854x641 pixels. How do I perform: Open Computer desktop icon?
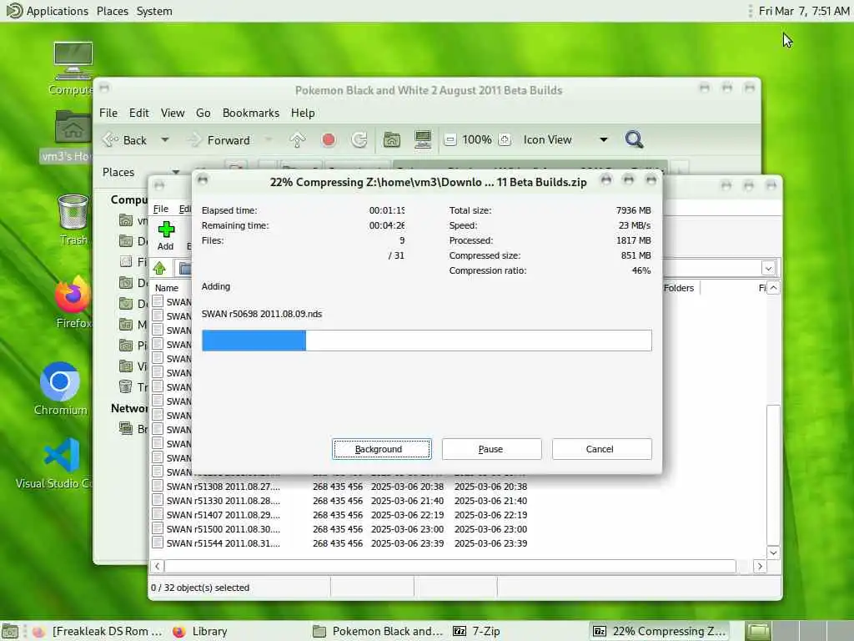click(x=73, y=68)
